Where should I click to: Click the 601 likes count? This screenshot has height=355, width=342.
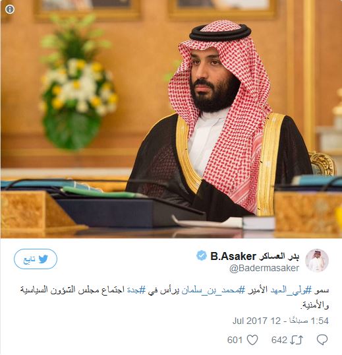coord(235,340)
